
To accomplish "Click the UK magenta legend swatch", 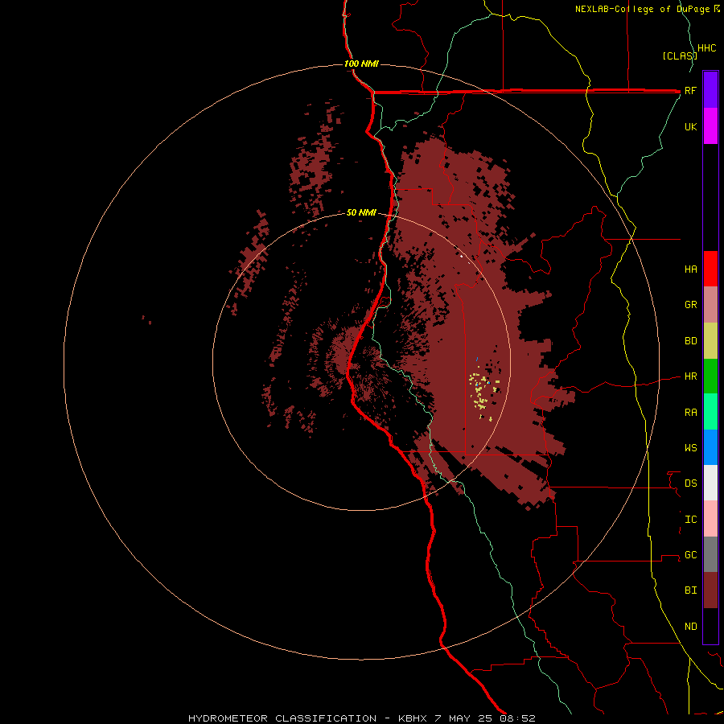I will pyautogui.click(x=710, y=126).
